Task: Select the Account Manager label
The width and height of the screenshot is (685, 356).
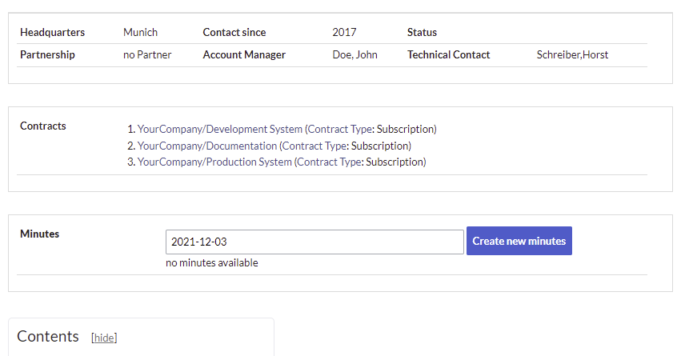Action: (244, 54)
